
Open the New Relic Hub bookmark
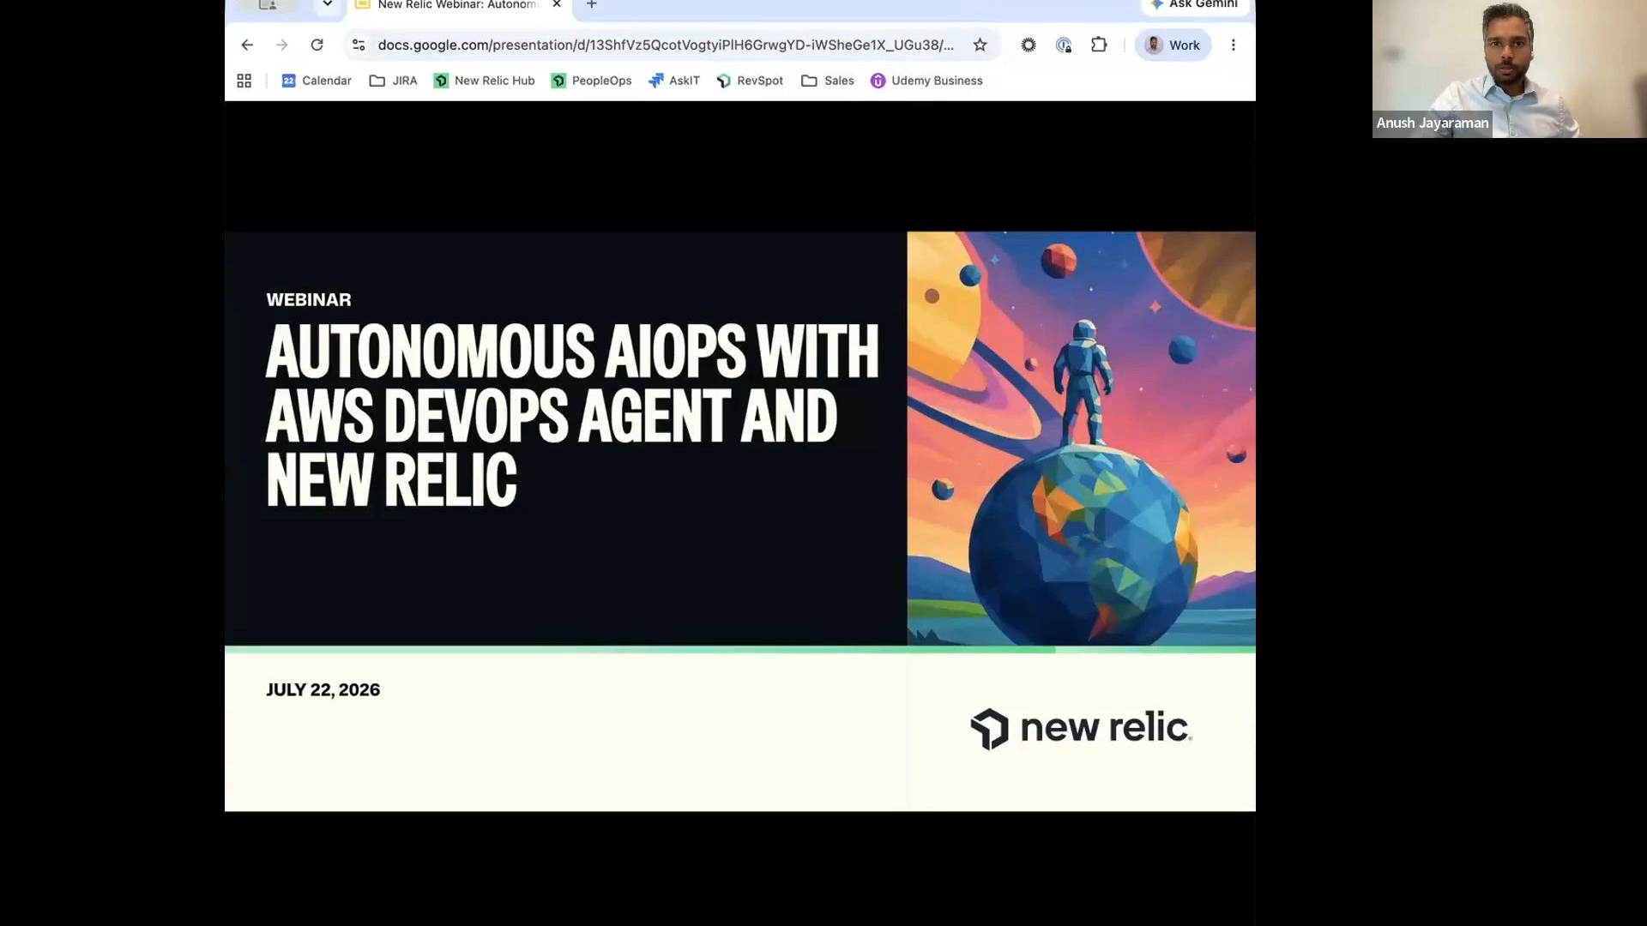tap(484, 81)
